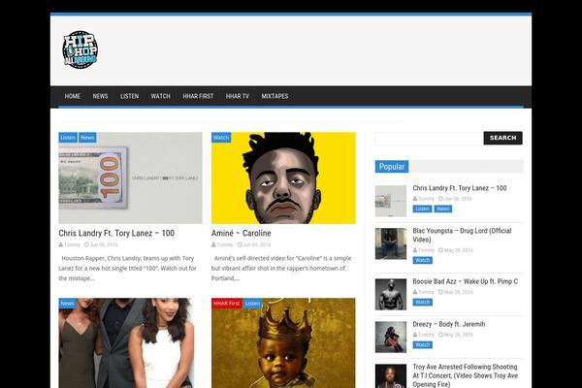Open Troy Ave sidebar thumbnail

point(391,376)
